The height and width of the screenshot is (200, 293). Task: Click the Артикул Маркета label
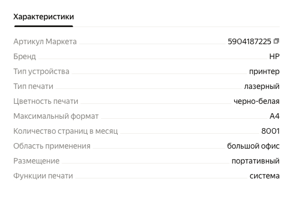pos(45,41)
